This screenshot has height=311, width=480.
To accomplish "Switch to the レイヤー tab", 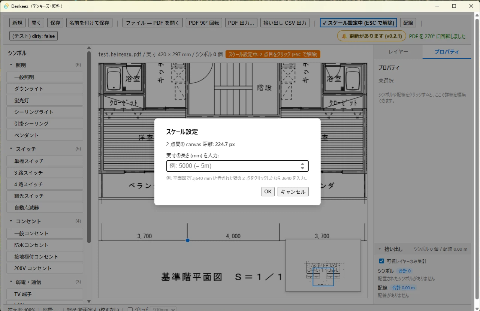I will 398,52.
